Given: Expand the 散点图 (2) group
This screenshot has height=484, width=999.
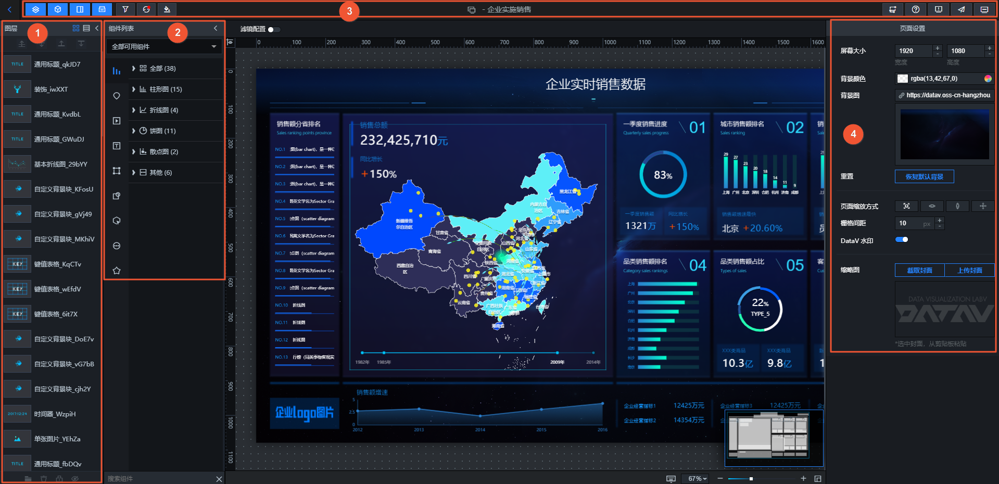Looking at the screenshot, I should tap(176, 151).
